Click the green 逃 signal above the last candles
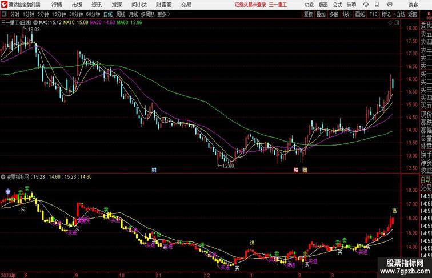 tap(394, 211)
